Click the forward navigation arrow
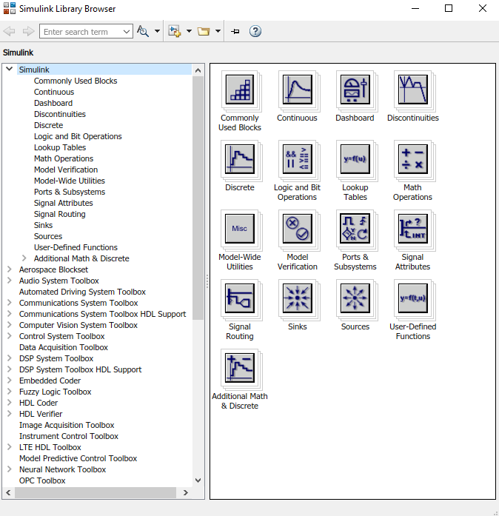The image size is (499, 516). (28, 31)
